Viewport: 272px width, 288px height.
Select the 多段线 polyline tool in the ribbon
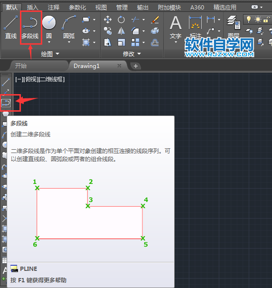point(30,28)
